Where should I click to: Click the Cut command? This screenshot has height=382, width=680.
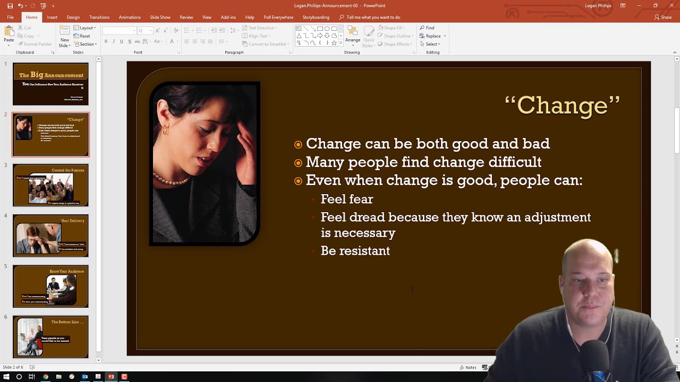coord(24,28)
